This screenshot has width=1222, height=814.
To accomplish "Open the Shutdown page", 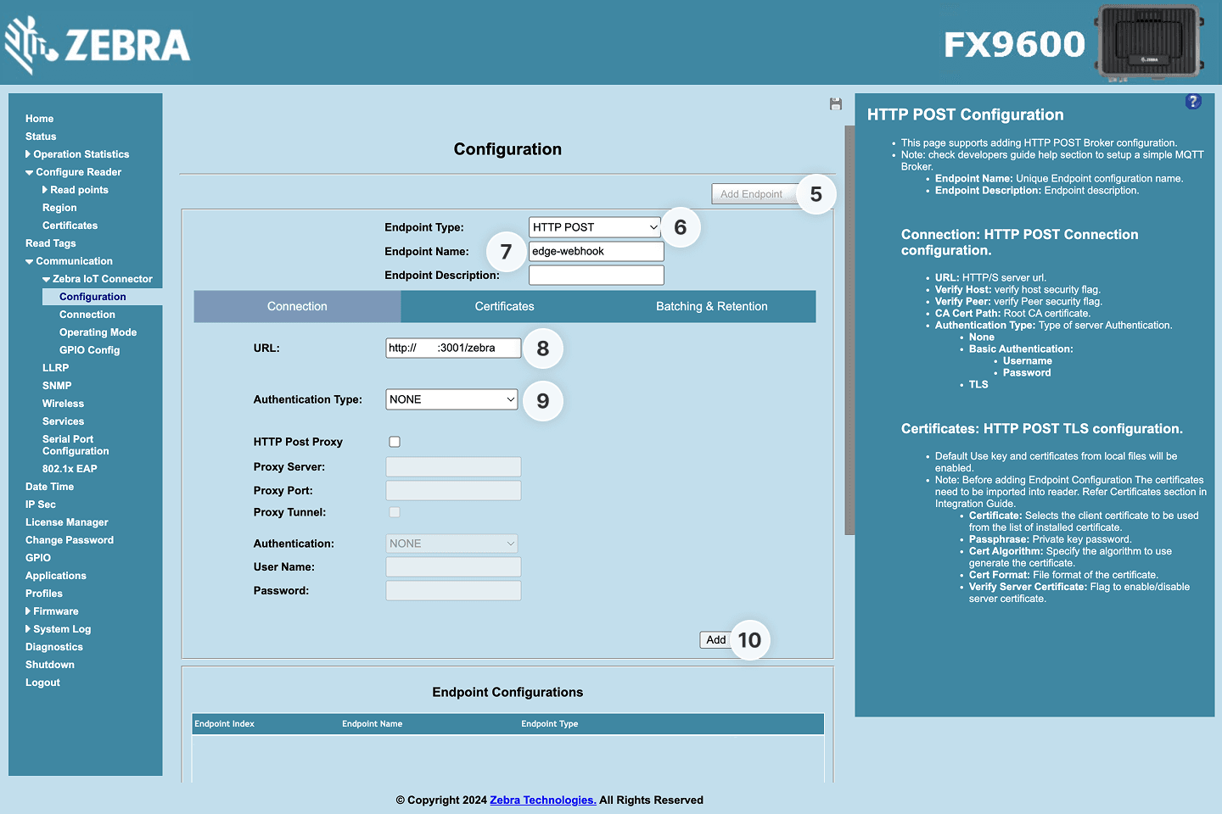I will [x=50, y=665].
